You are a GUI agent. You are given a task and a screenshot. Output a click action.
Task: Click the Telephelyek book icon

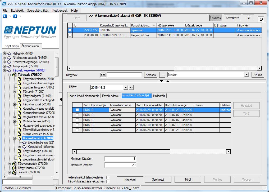click(9, 66)
